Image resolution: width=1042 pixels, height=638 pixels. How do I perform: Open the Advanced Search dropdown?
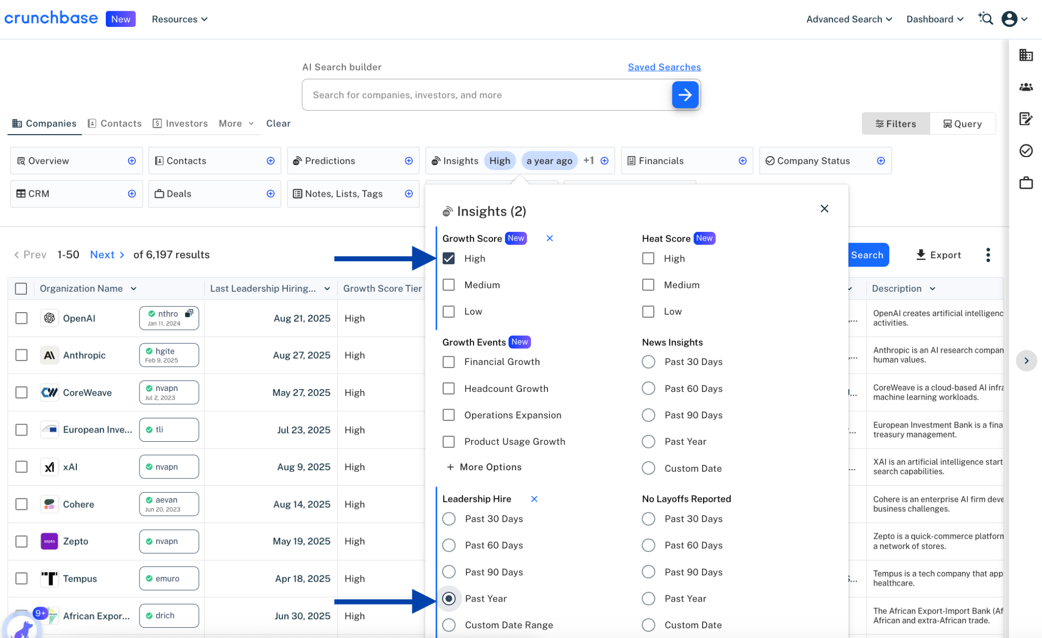coord(849,19)
